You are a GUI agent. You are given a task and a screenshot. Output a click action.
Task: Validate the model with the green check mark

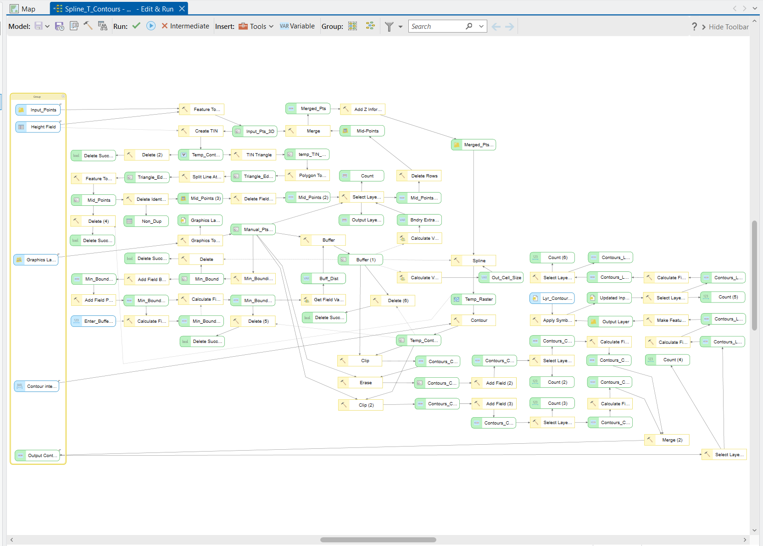pos(136,26)
